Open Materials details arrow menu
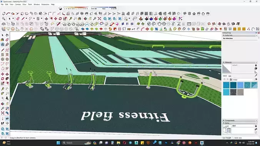Image resolution: width=260 pixels, height=146 pixels. (x=256, y=80)
